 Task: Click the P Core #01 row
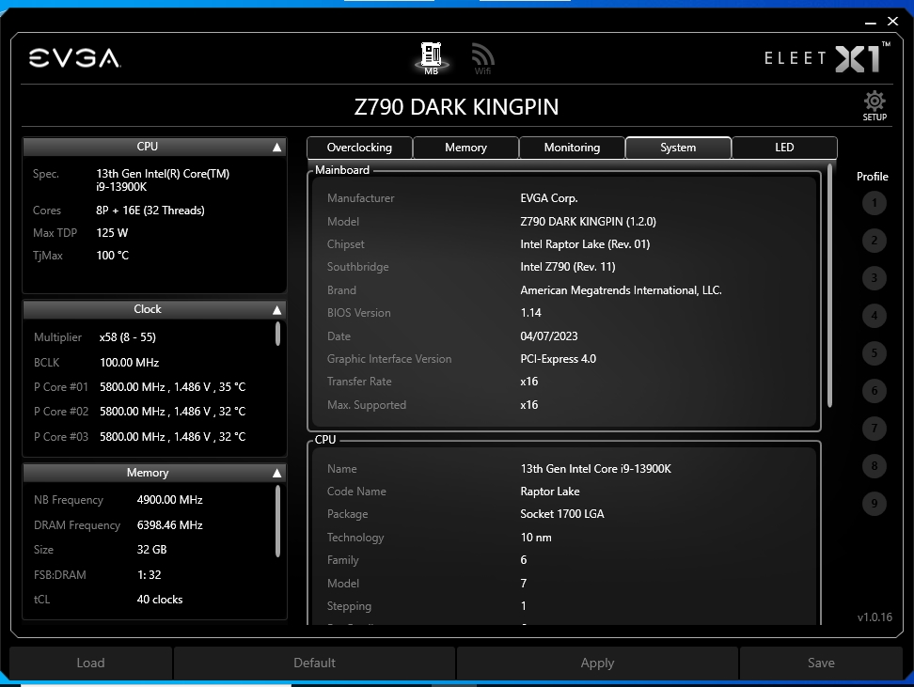[x=140, y=387]
